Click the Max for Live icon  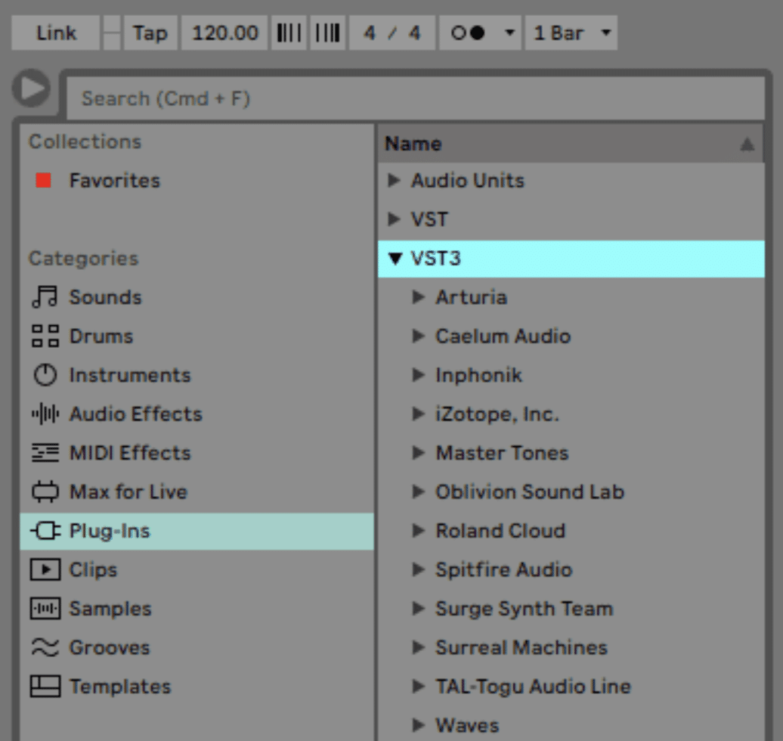click(45, 491)
